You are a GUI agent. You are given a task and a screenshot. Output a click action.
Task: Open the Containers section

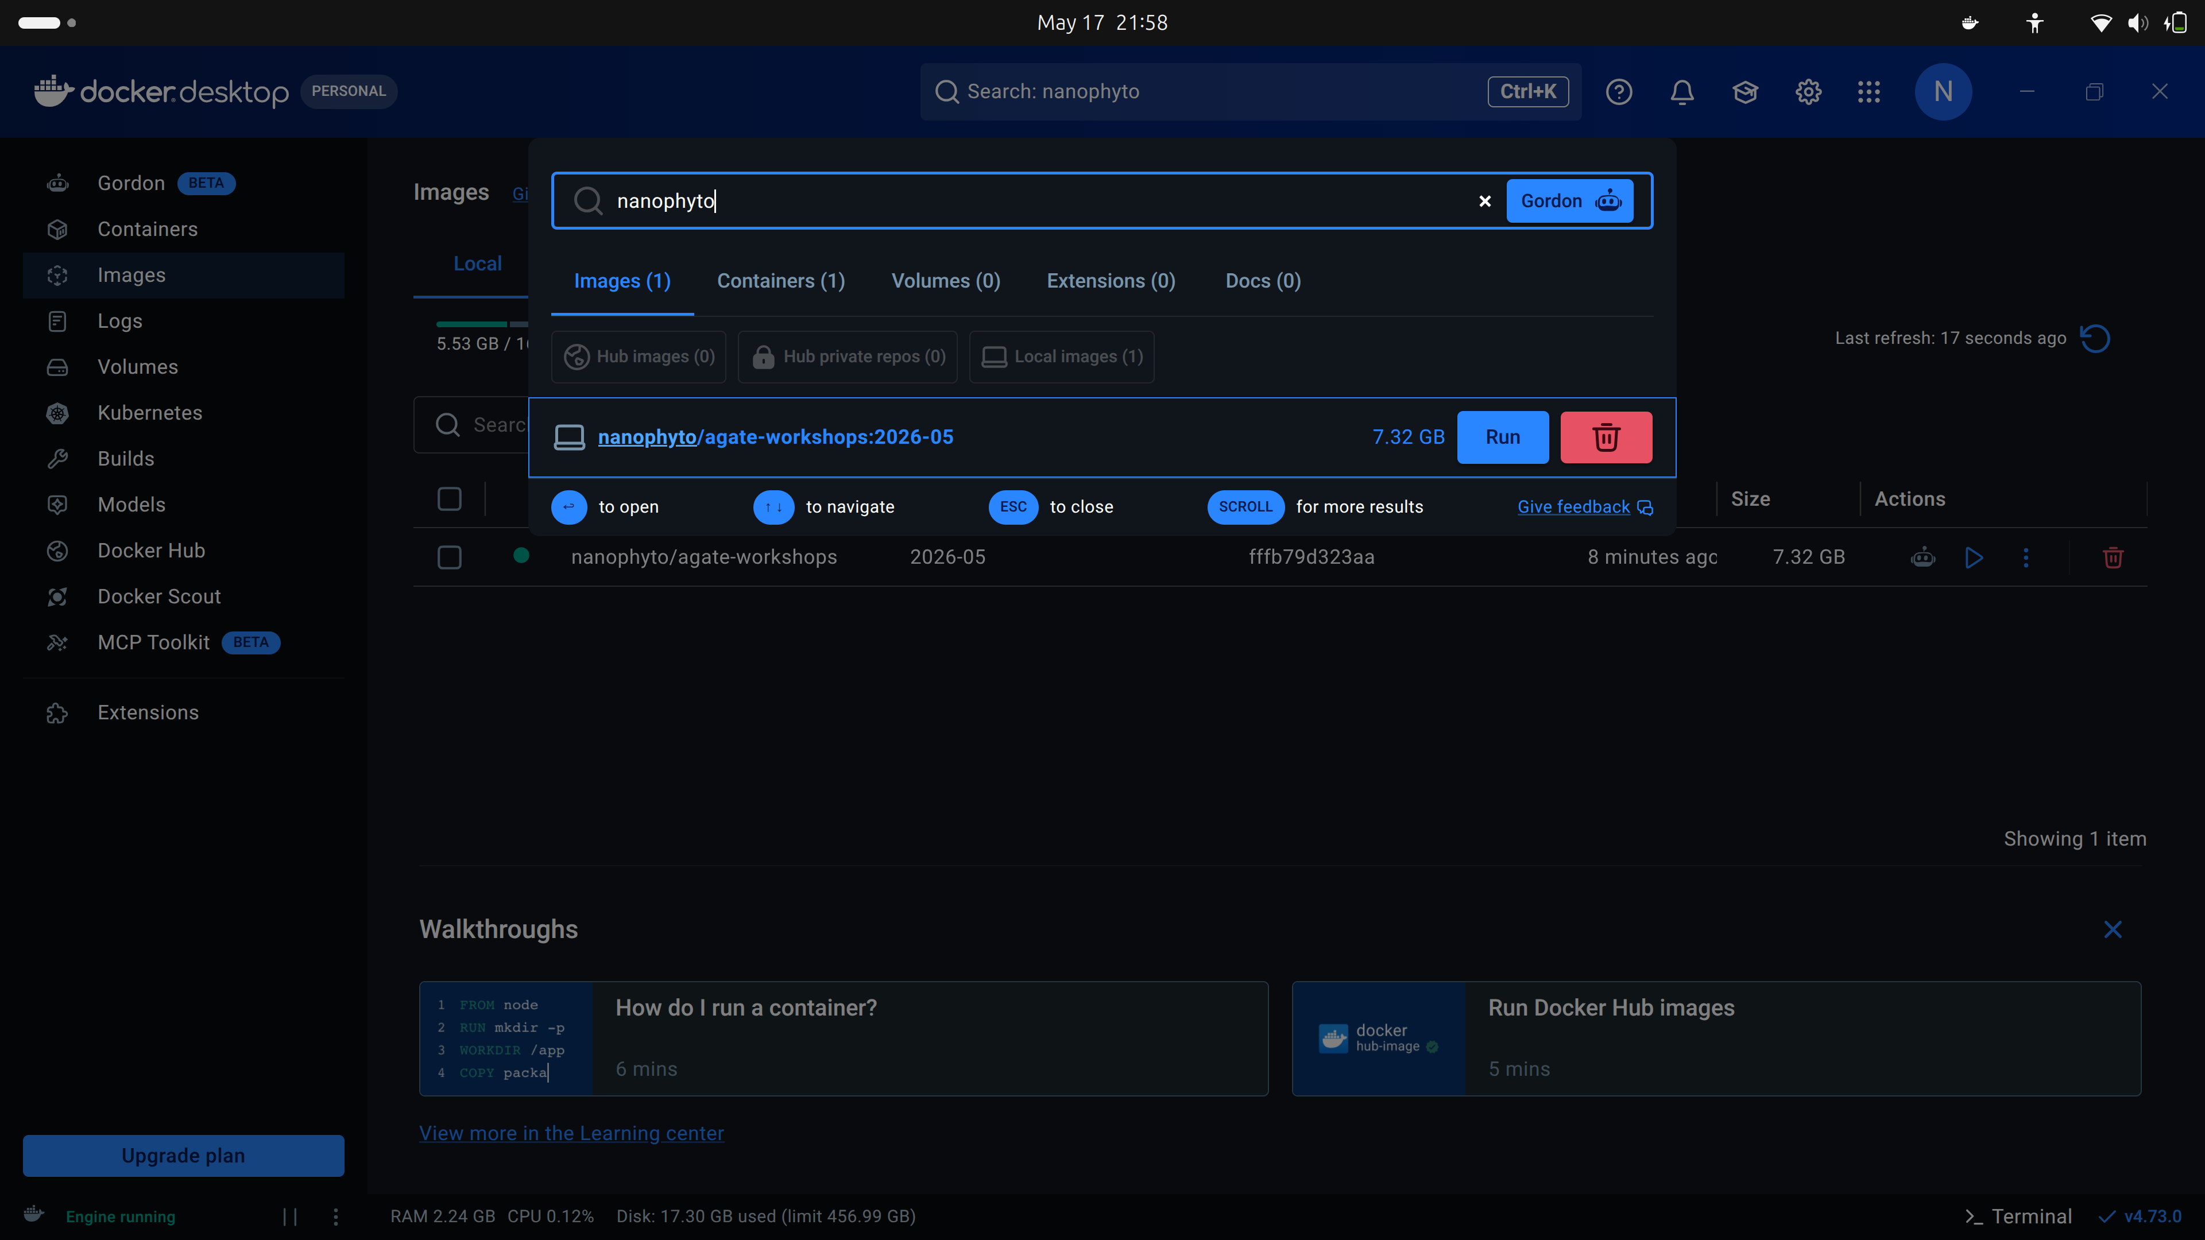[x=183, y=230]
